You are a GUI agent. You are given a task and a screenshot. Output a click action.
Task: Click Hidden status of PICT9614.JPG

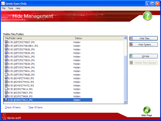click(77, 89)
